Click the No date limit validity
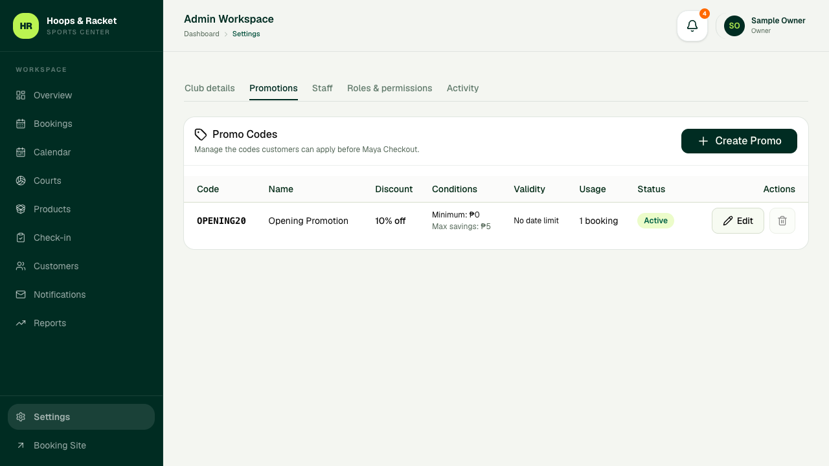Viewport: 829px width, 466px height. point(536,221)
